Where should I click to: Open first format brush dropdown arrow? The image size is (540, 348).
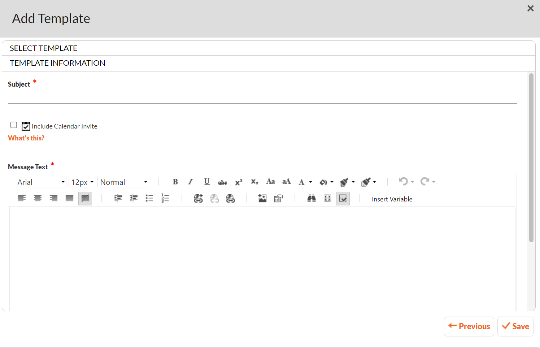tap(353, 182)
